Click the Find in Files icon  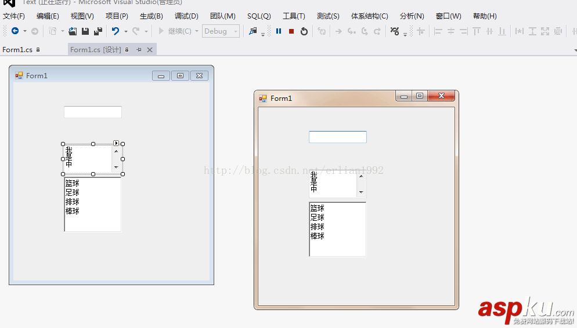(x=253, y=31)
